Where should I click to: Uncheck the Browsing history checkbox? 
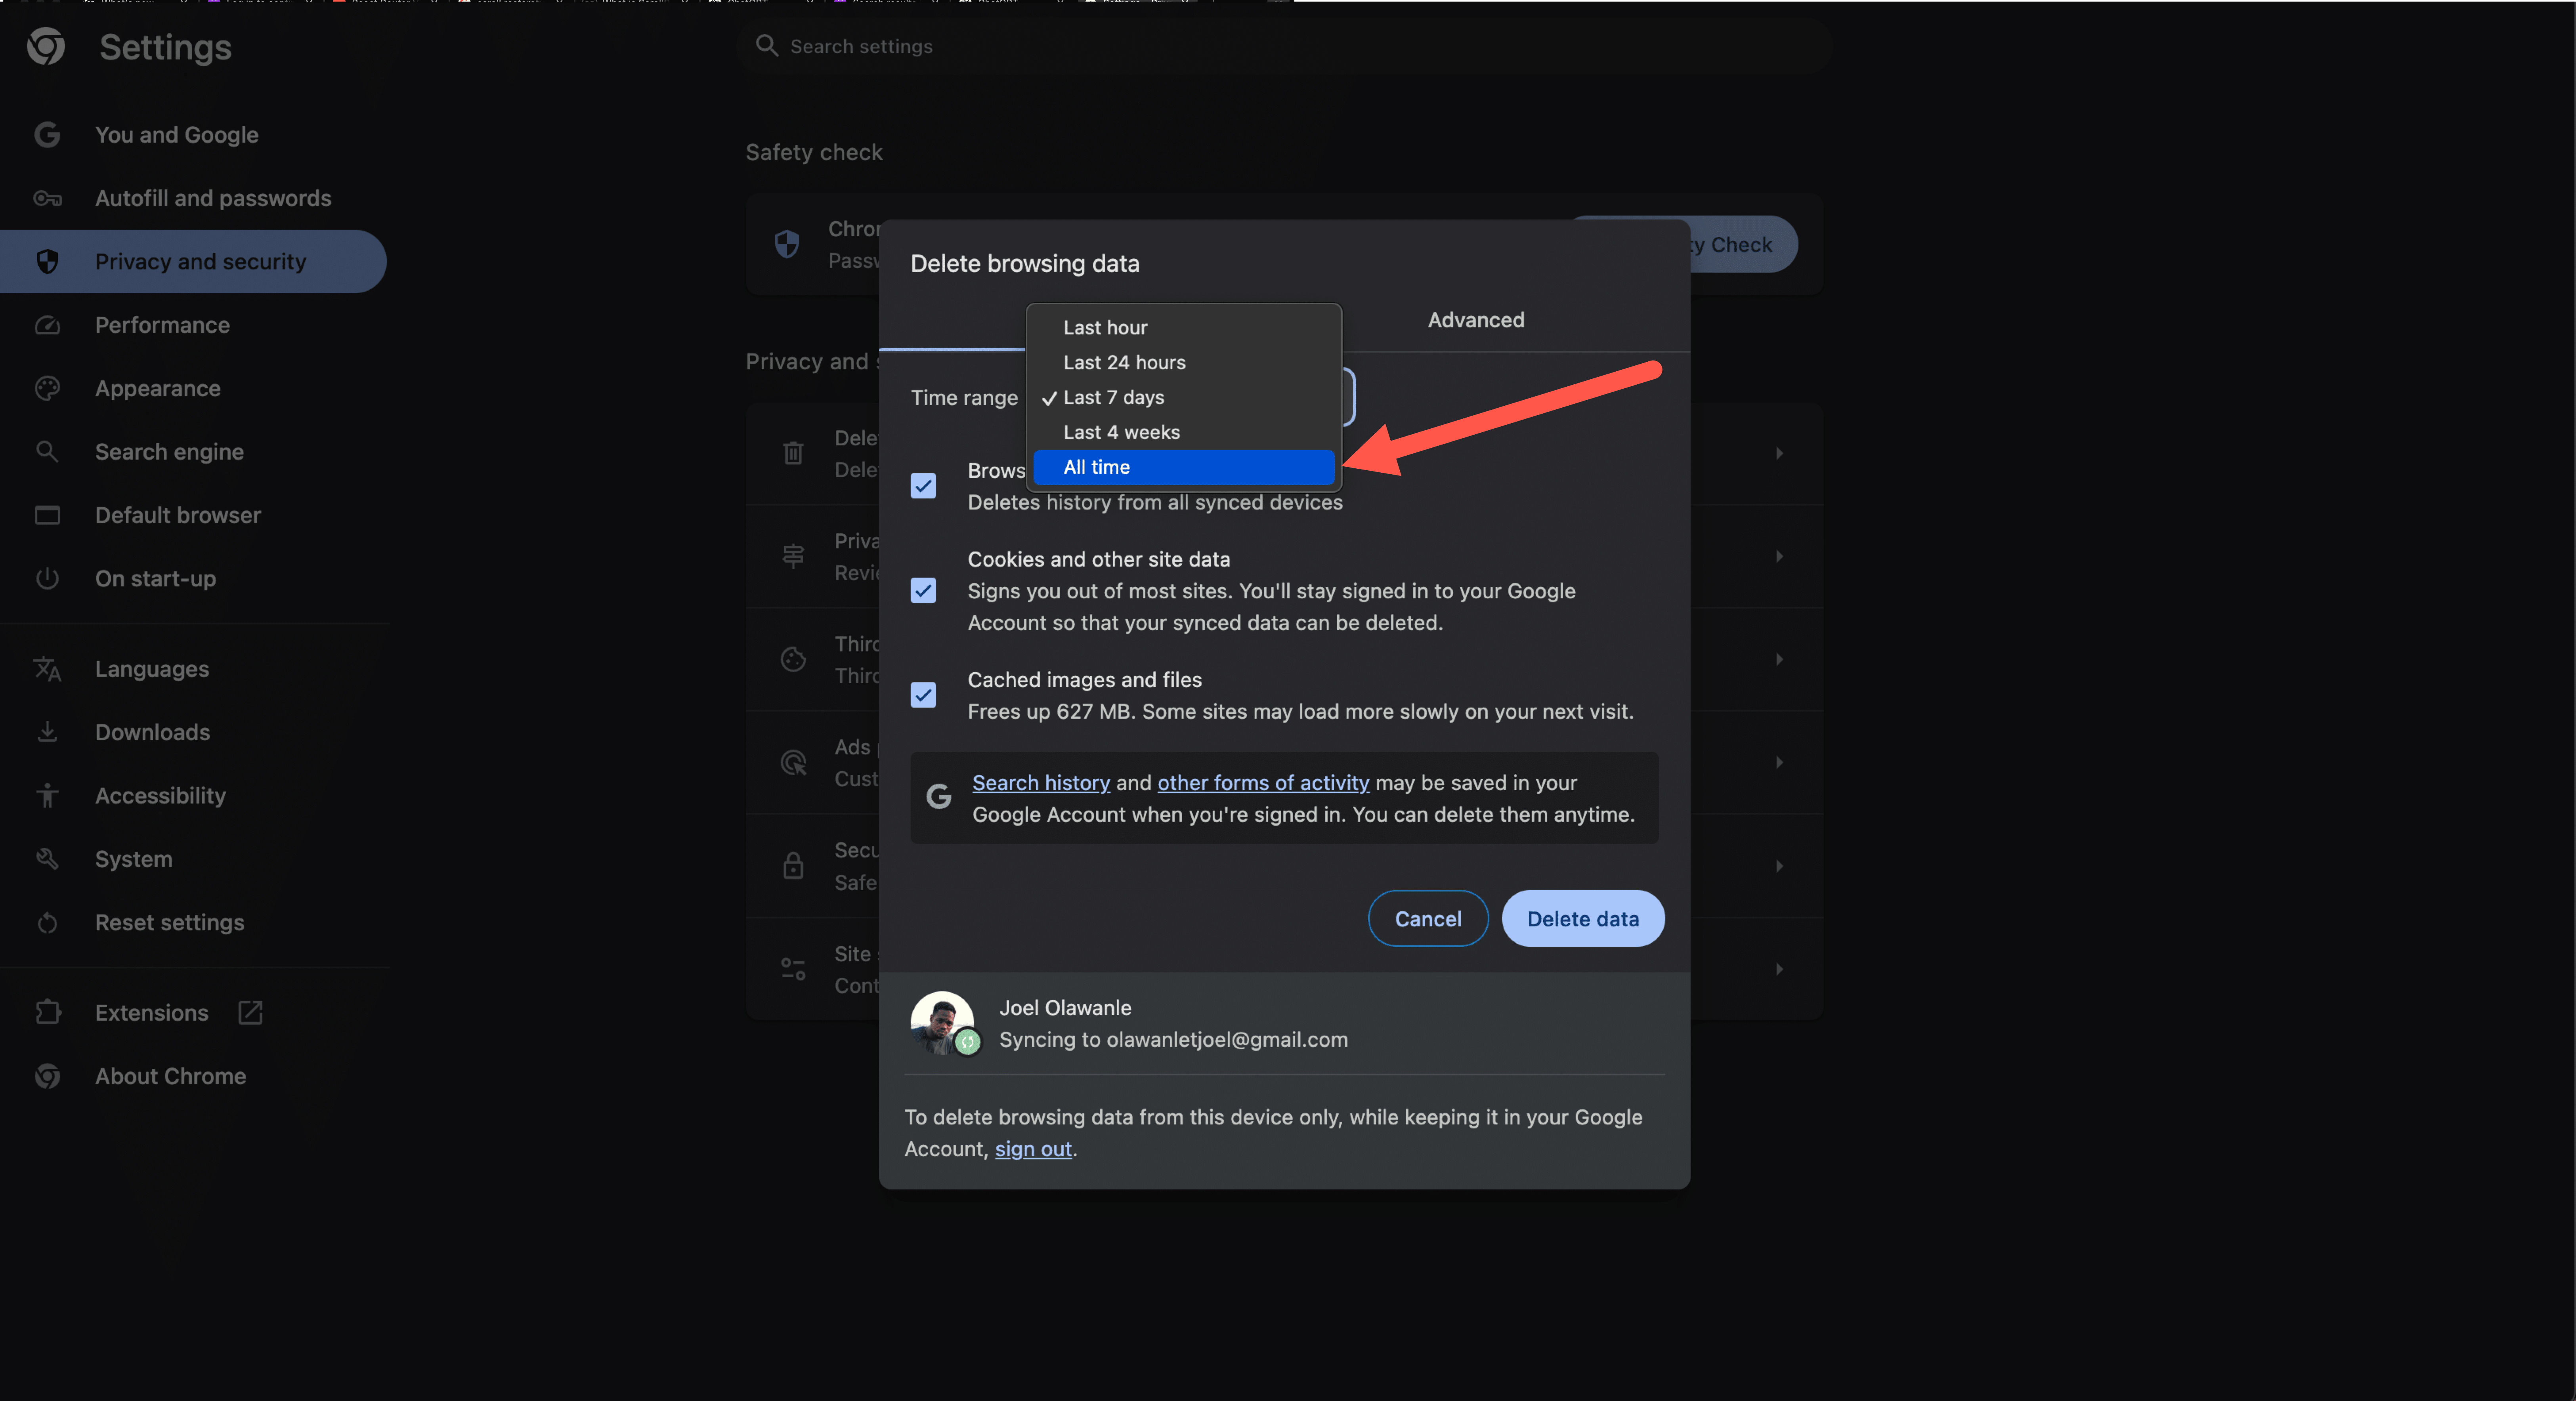coord(923,486)
